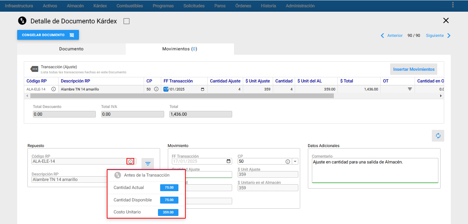Open the Kárdex menu

tap(100, 6)
